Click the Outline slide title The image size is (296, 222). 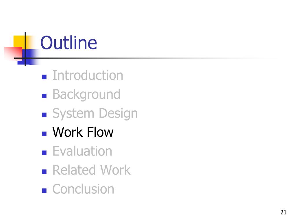tap(69, 43)
